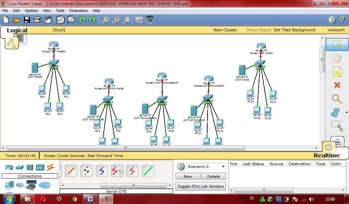
Task: Open the Drawing Palette icon
Action: pyautogui.click(x=139, y=20)
